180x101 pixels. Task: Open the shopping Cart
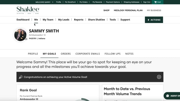pyautogui.click(x=157, y=2)
